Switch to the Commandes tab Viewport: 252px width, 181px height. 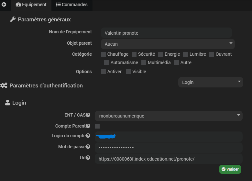pos(72,5)
